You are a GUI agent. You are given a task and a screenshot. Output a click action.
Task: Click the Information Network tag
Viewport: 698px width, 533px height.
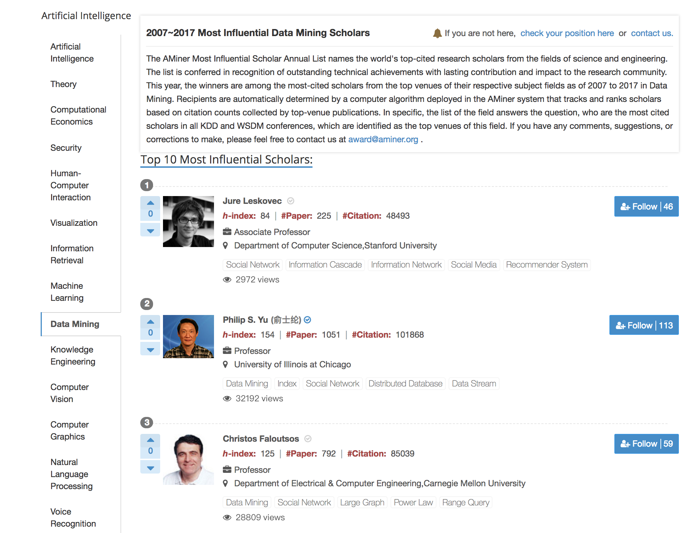406,265
